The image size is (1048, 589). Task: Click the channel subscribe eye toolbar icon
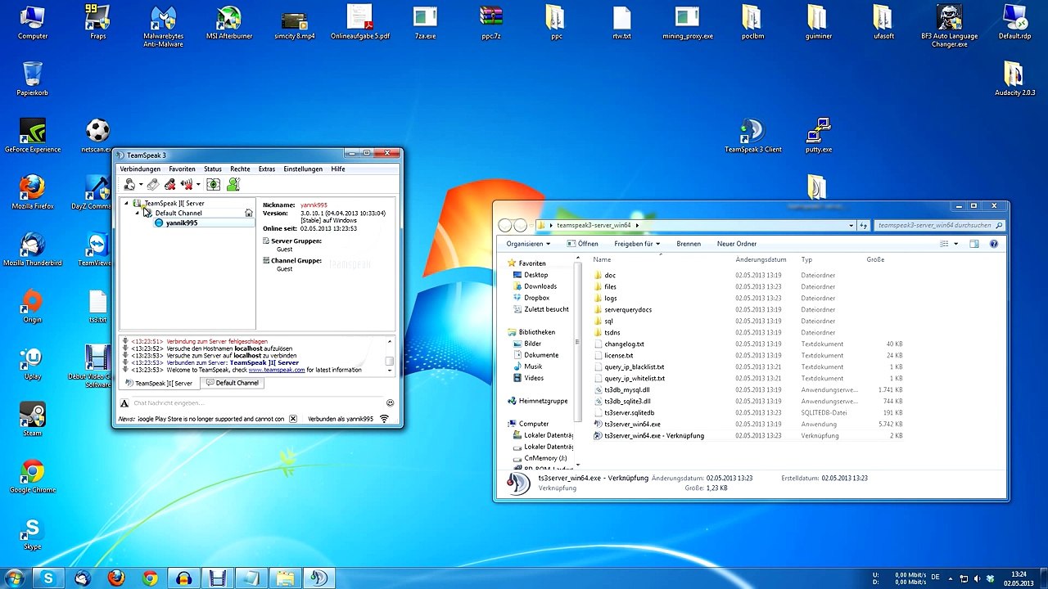(x=214, y=185)
